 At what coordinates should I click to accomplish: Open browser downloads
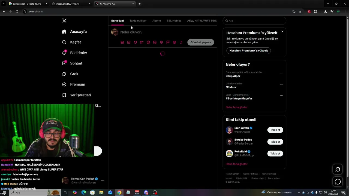[x=325, y=11]
